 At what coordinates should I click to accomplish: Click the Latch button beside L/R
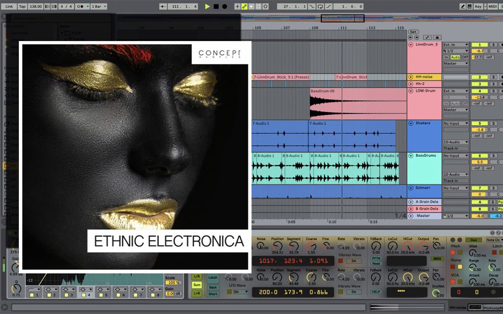click(213, 278)
